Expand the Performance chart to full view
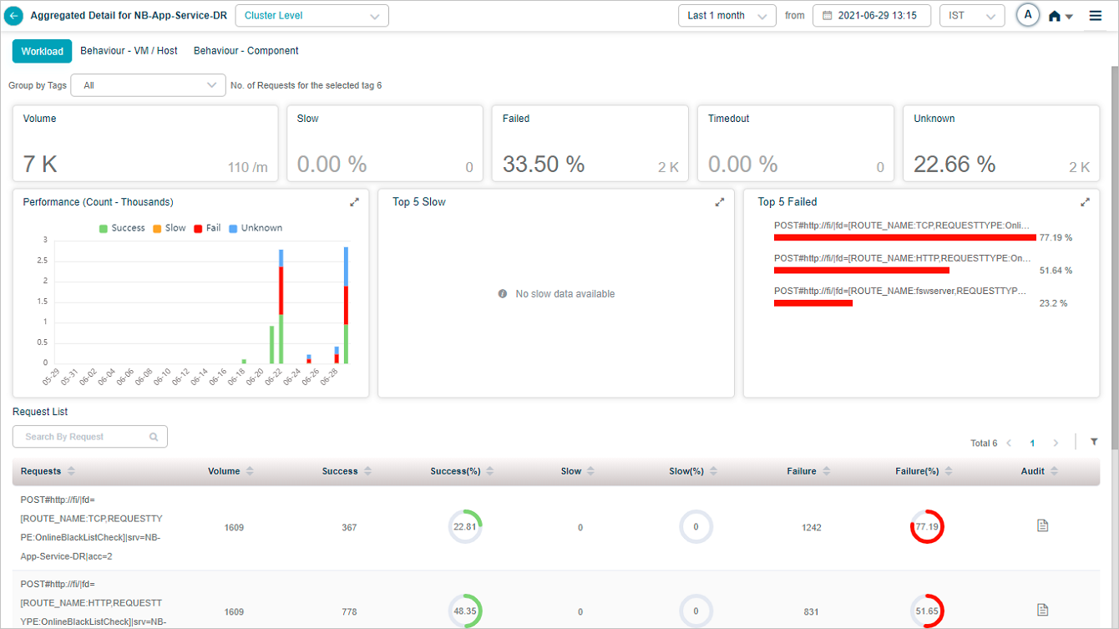 pyautogui.click(x=354, y=202)
